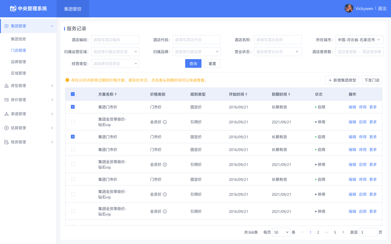Click the 查询 search button
391x244 pixels.
tap(193, 63)
